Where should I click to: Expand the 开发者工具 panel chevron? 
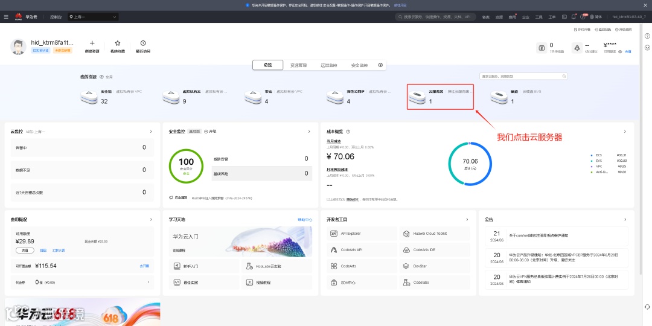point(467,219)
